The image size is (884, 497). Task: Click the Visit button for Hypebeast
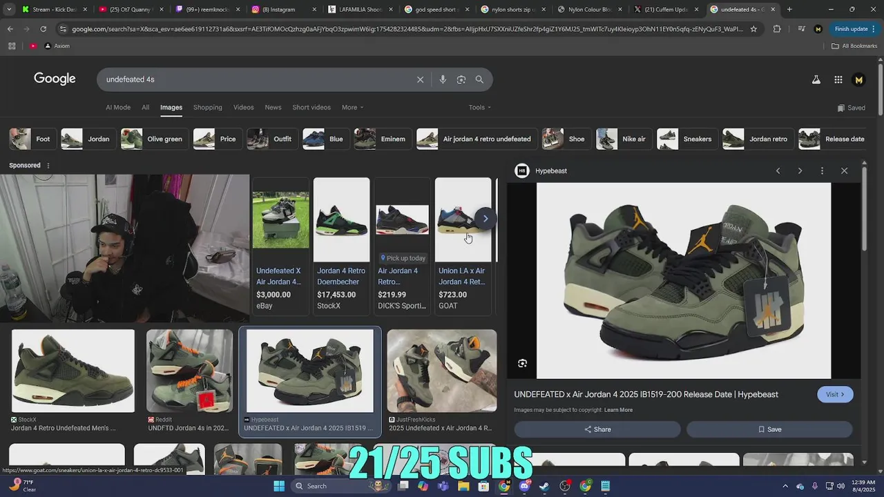click(835, 394)
